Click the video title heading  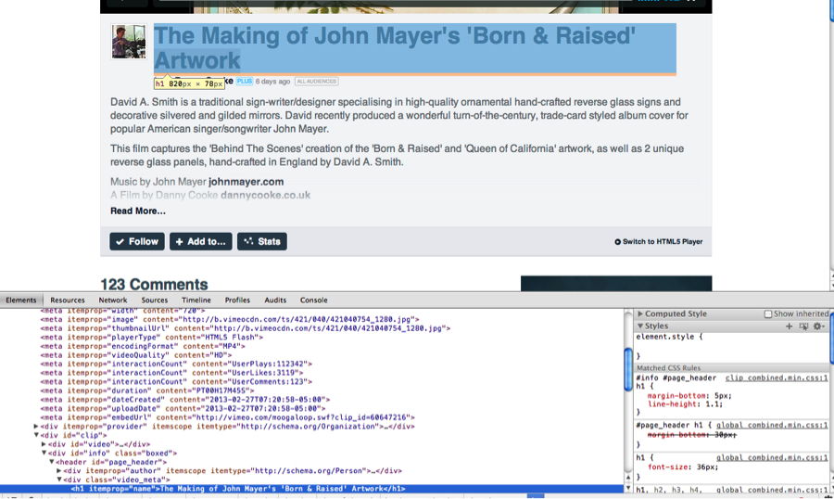point(415,48)
